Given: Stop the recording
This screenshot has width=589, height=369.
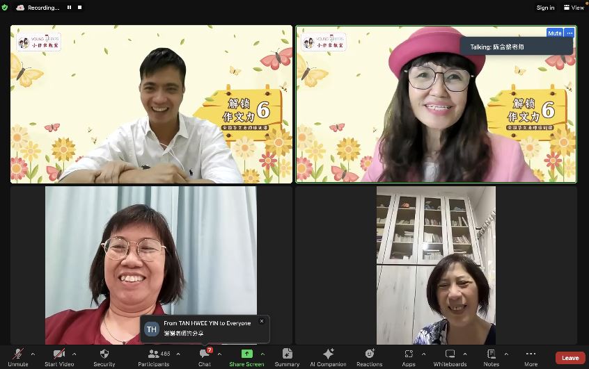Looking at the screenshot, I should (x=80, y=8).
